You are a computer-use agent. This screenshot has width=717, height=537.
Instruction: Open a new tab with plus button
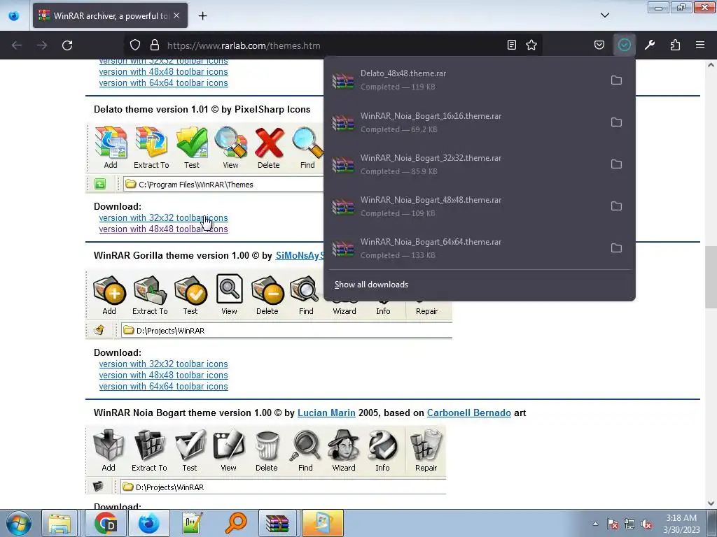(x=202, y=16)
